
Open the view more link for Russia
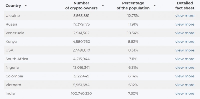tap(185, 24)
